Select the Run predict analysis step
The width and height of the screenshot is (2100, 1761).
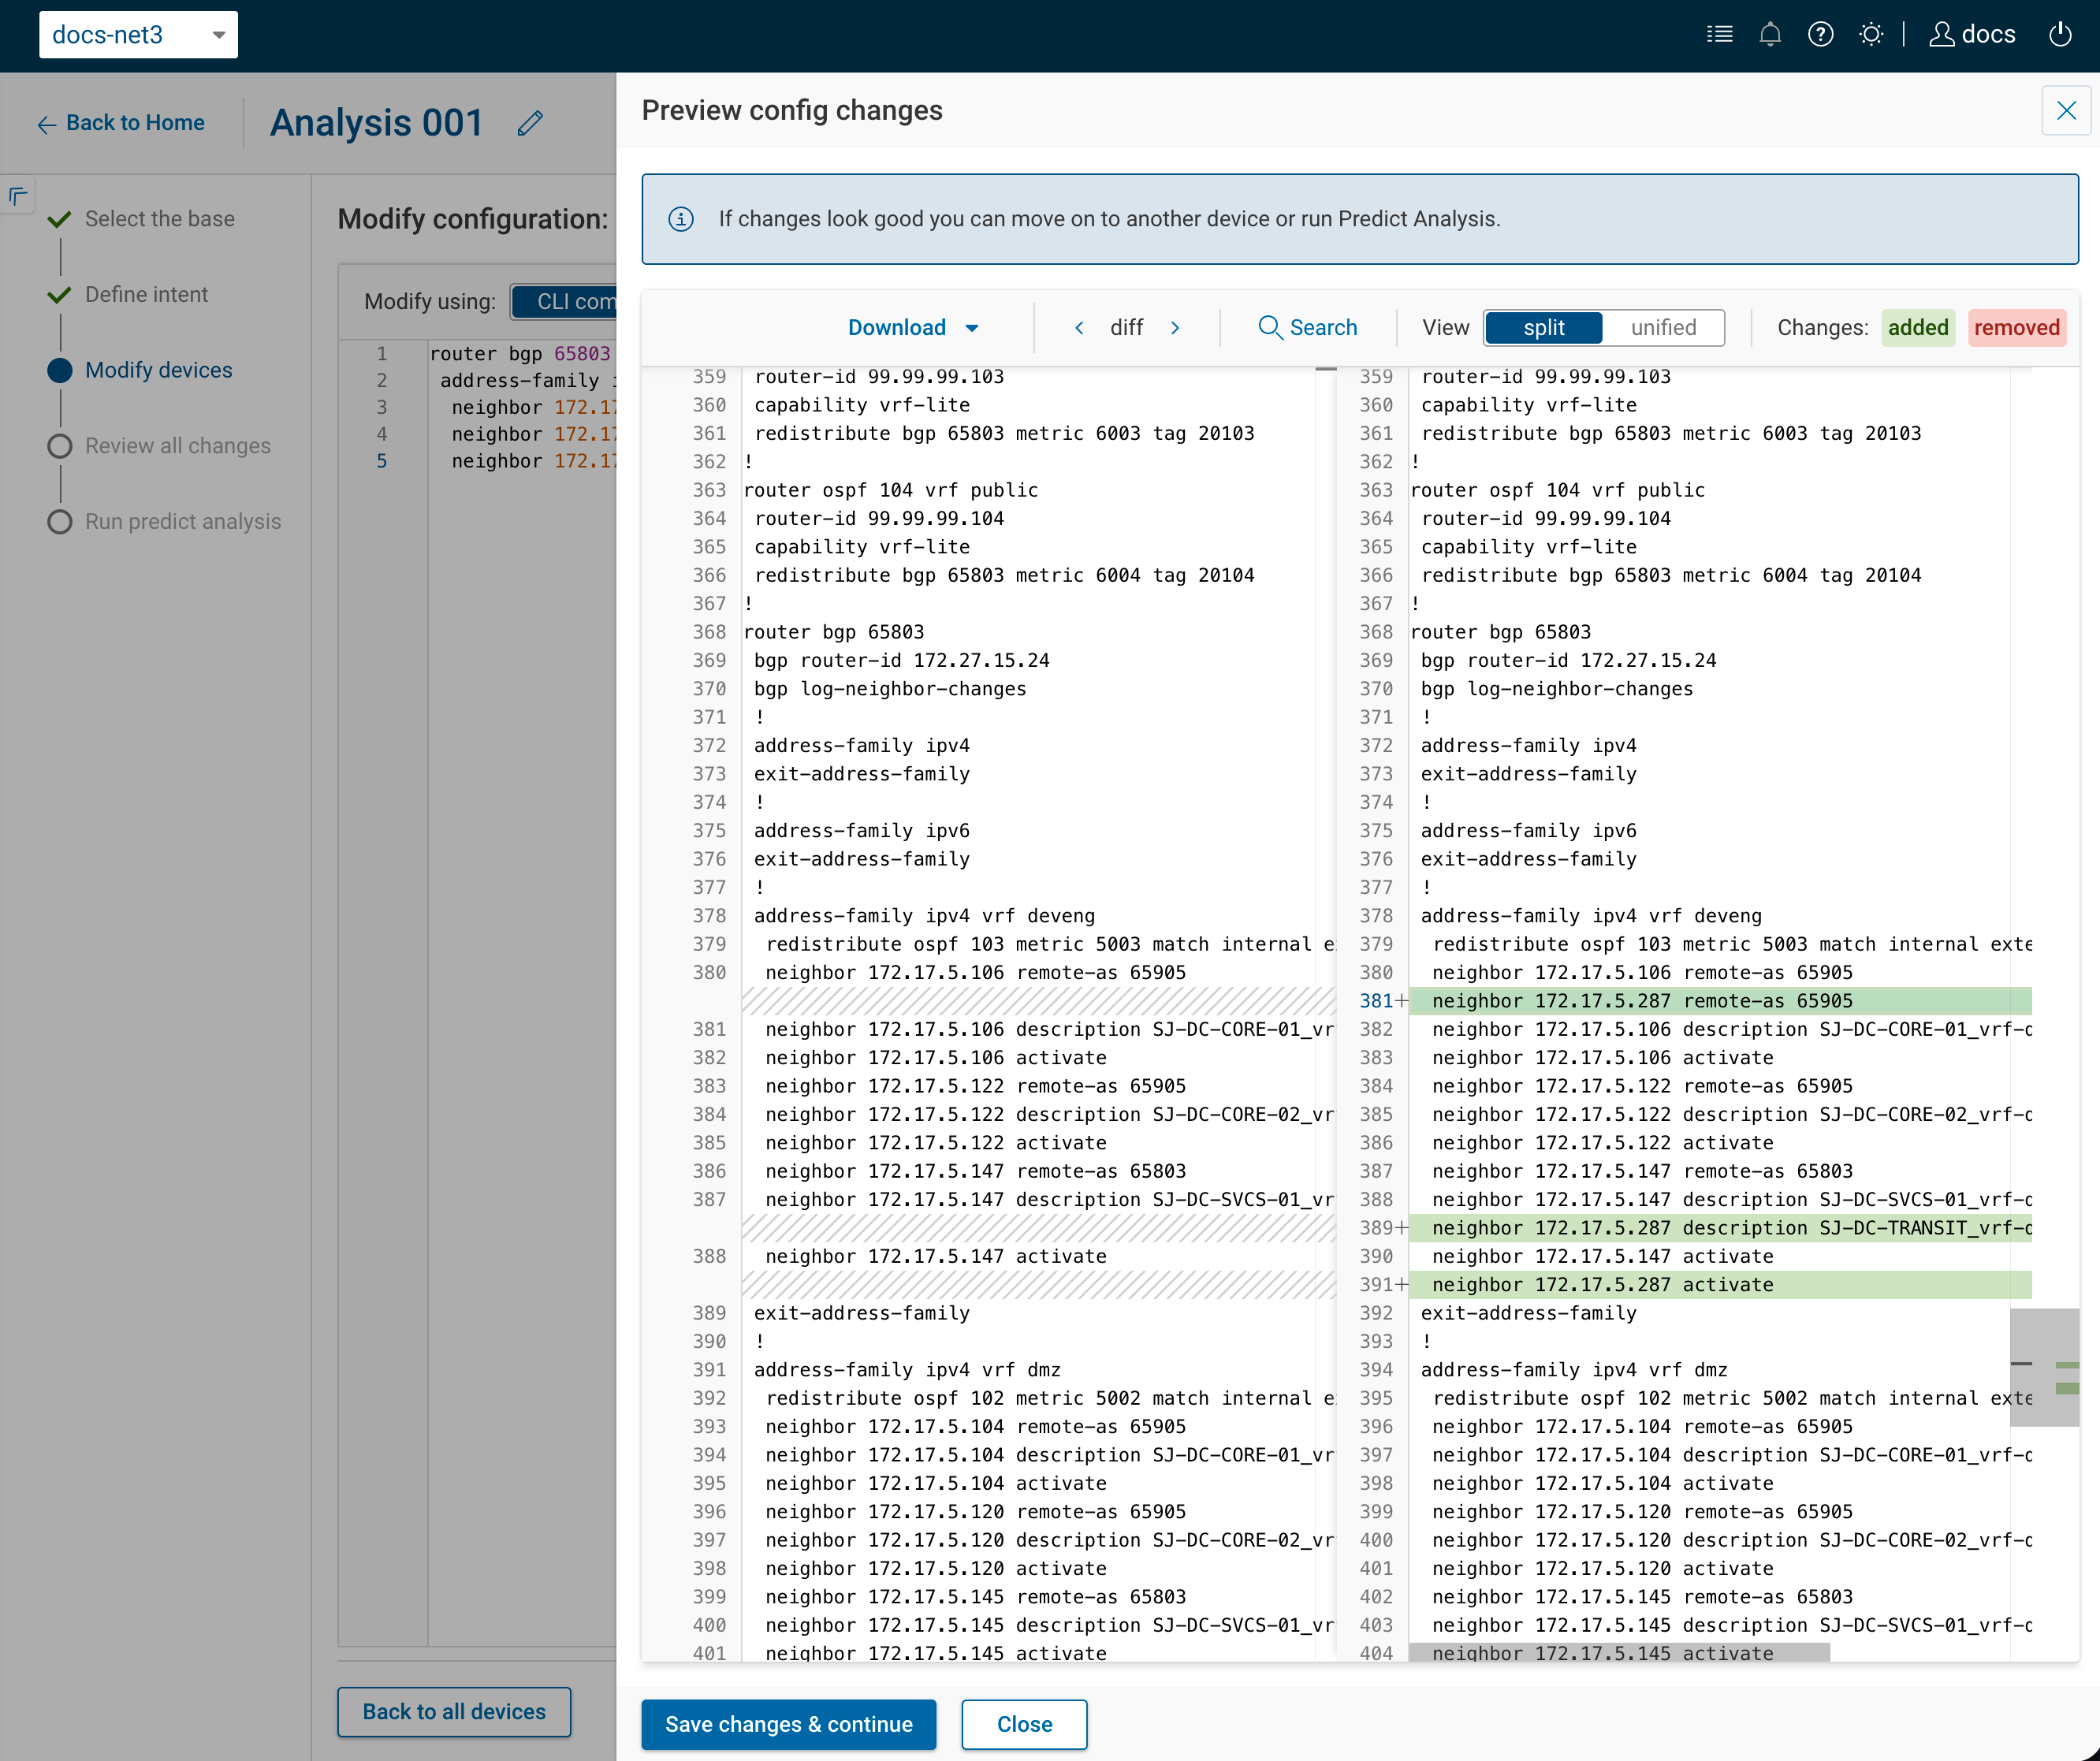click(182, 522)
